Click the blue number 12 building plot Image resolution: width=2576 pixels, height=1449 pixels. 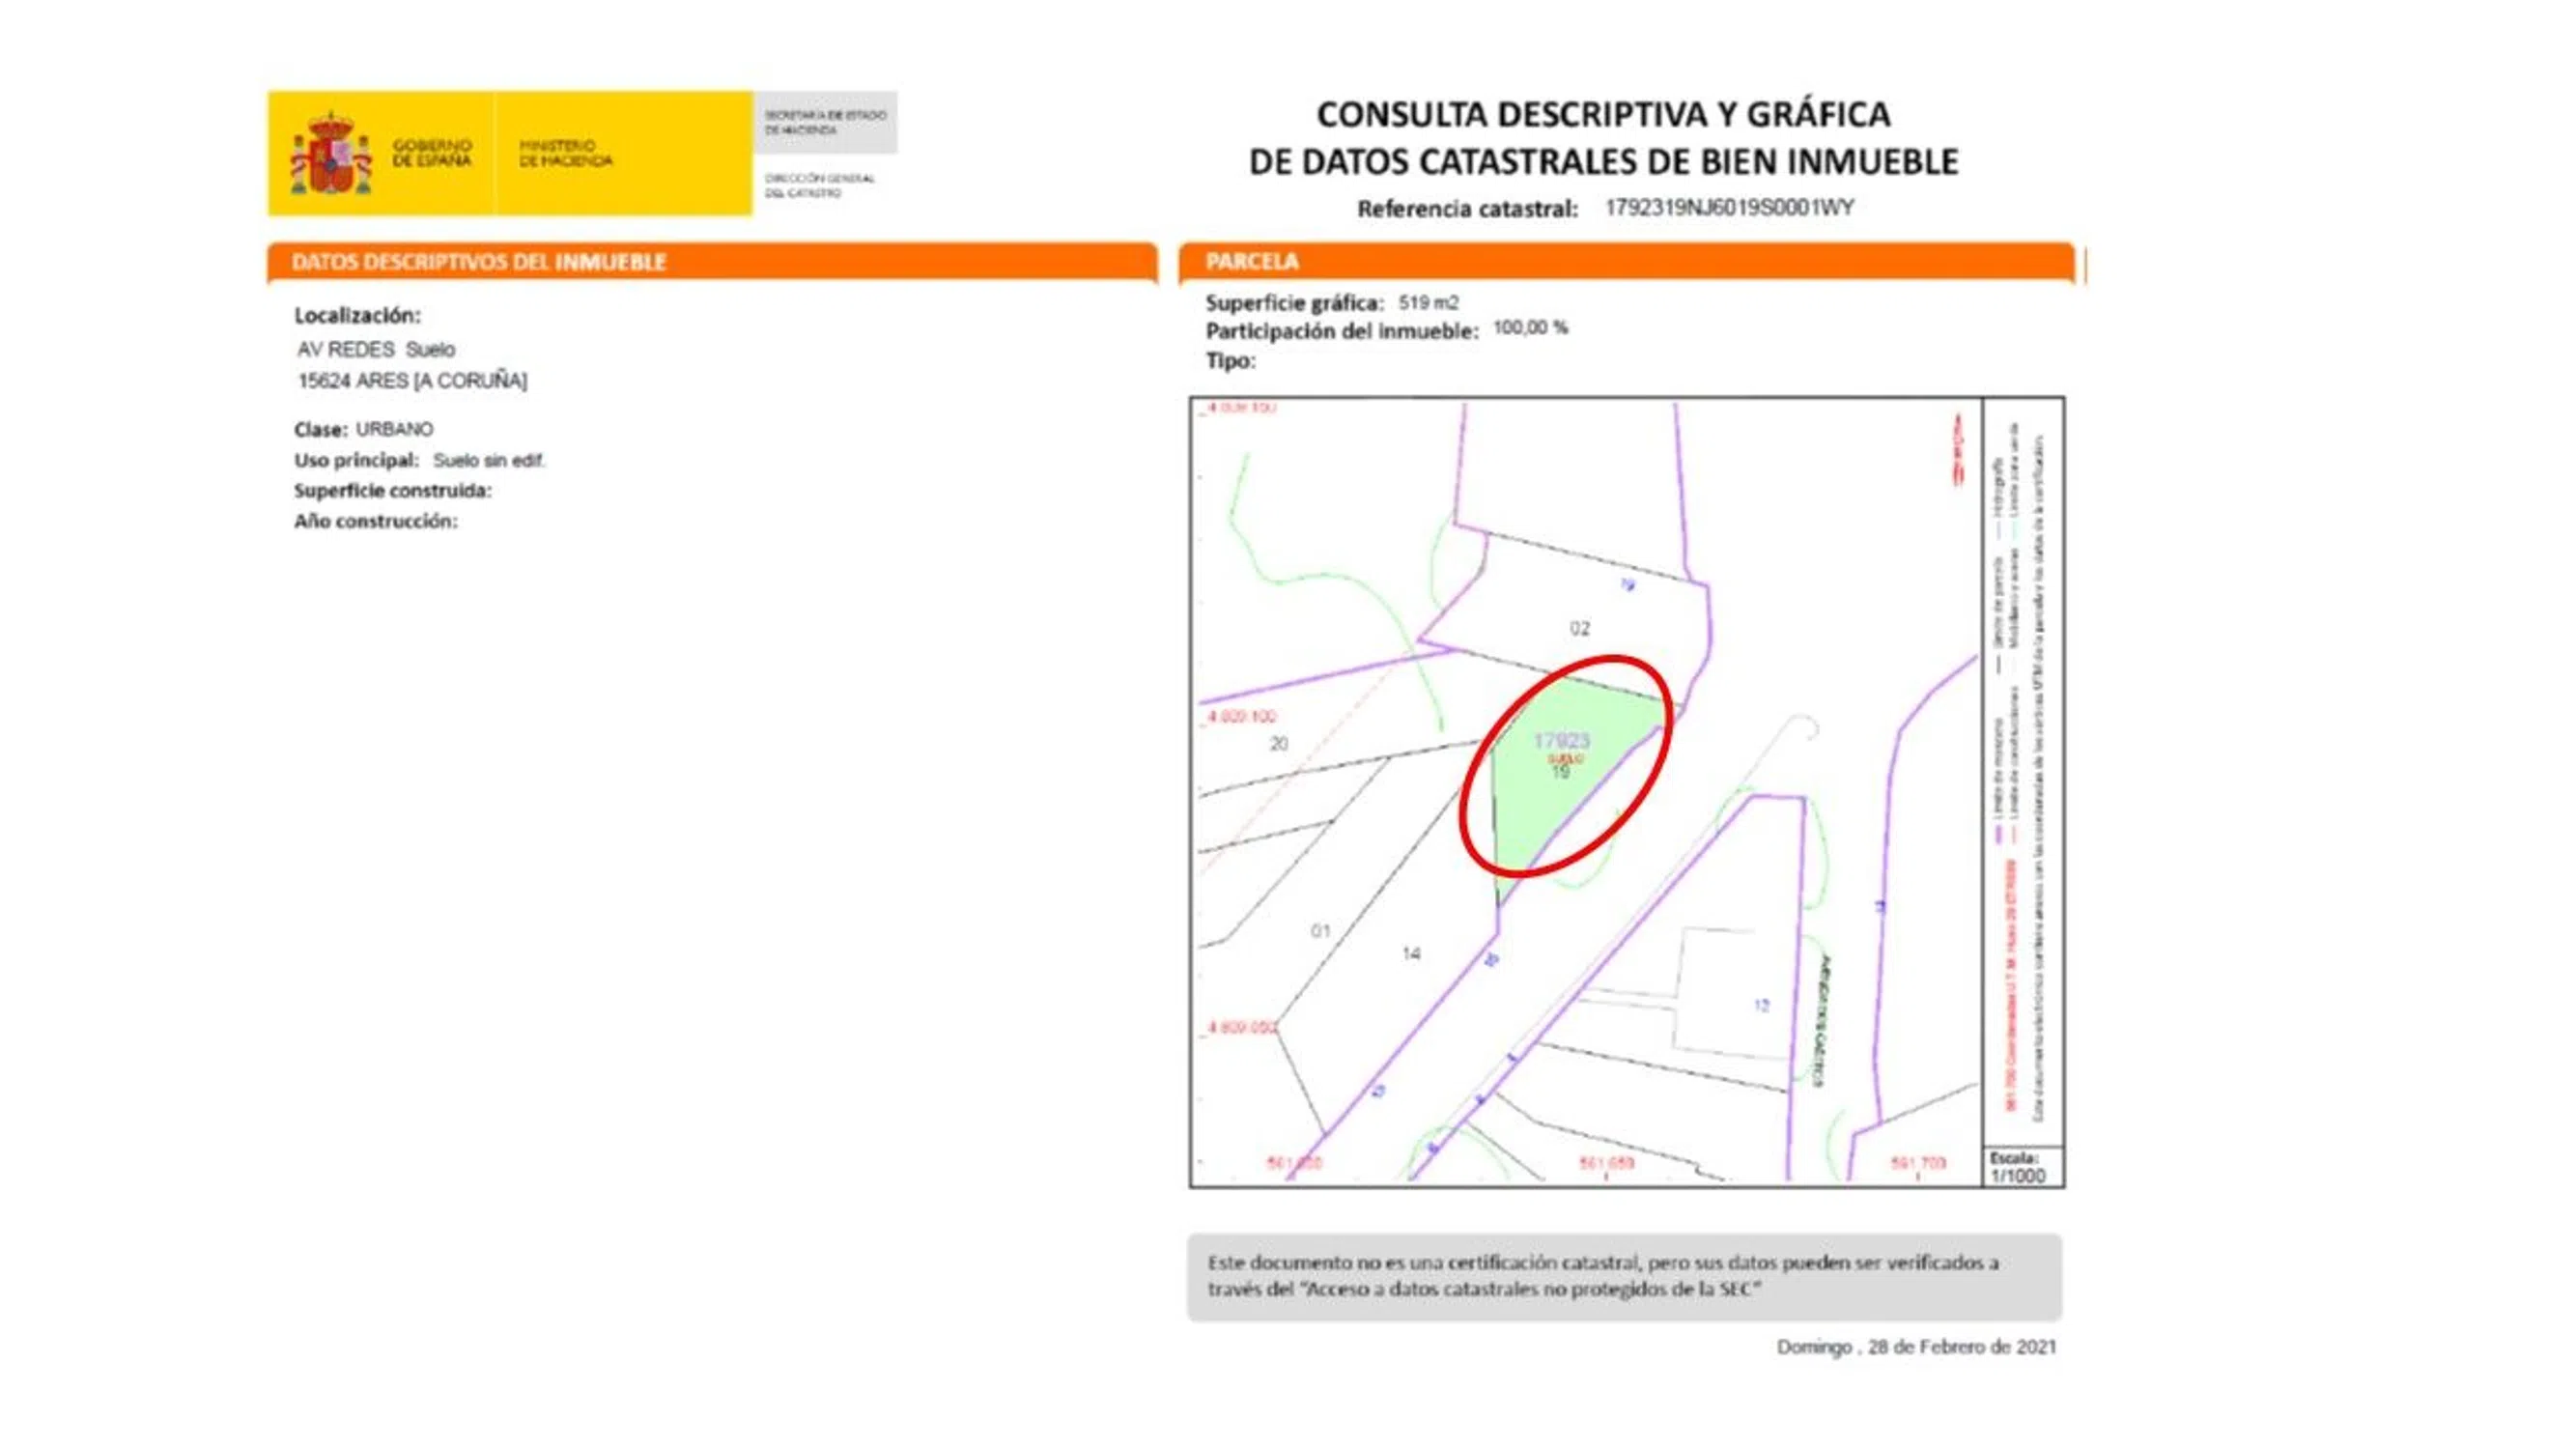click(1761, 1005)
